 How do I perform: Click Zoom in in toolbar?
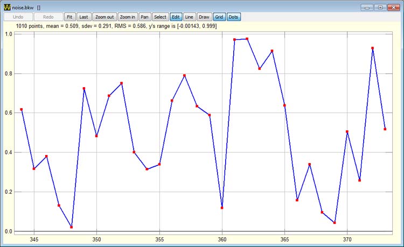tap(128, 17)
